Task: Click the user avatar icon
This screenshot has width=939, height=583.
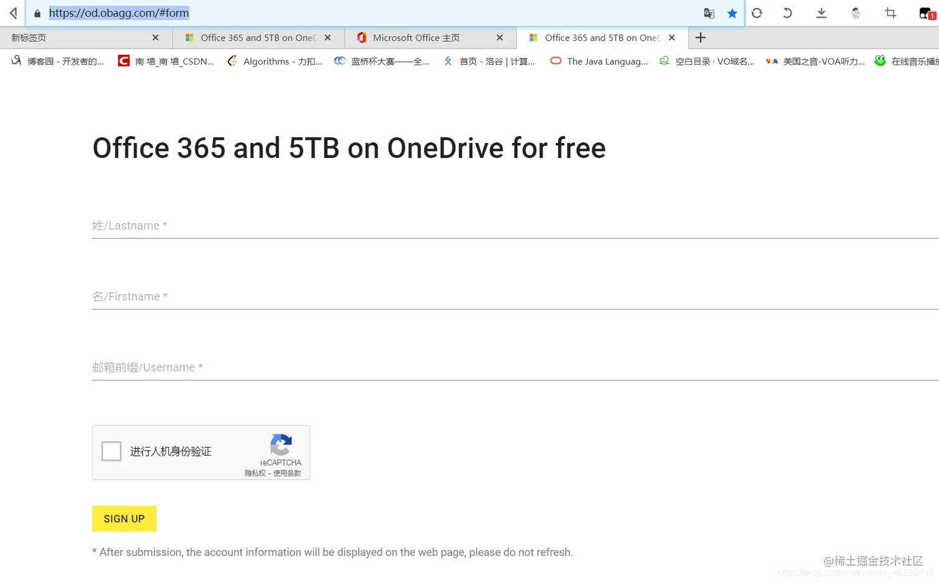Action: point(856,13)
